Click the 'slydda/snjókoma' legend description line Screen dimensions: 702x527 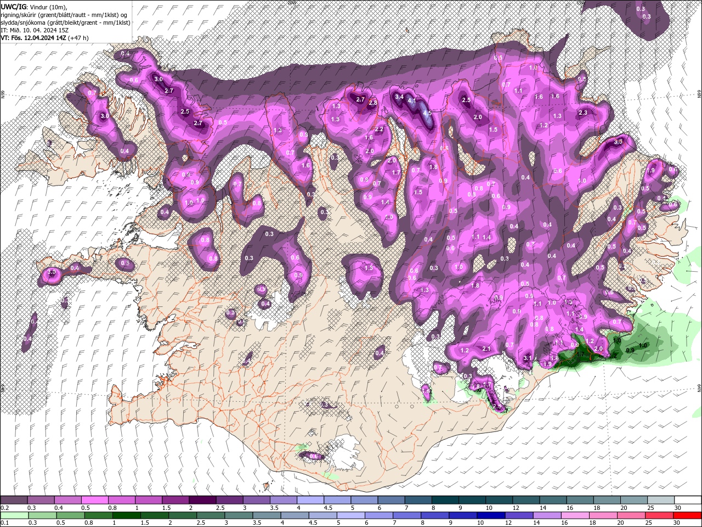pos(65,23)
